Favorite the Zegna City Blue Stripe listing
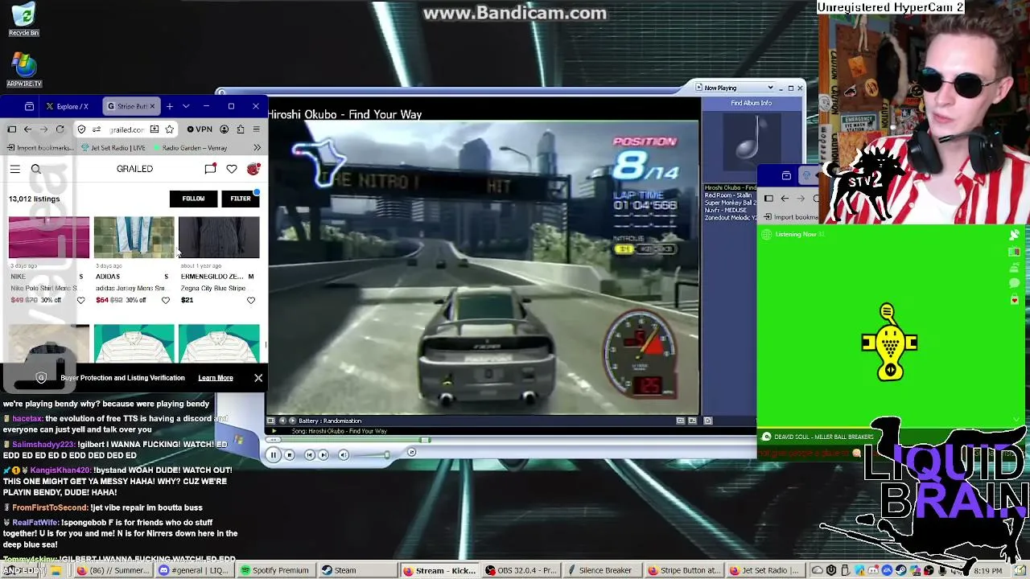1030x579 pixels. click(251, 301)
